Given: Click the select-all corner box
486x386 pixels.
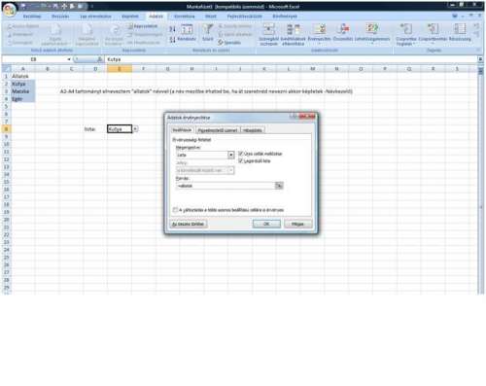Looking at the screenshot, I should point(6,69).
